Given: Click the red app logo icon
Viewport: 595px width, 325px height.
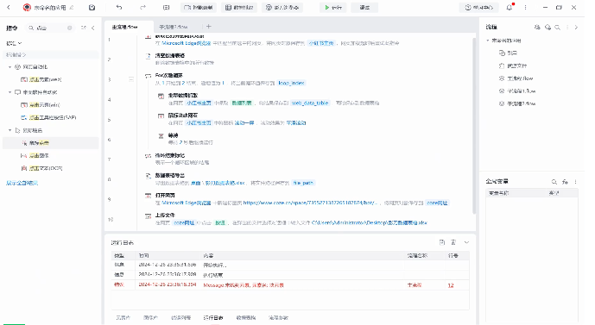Looking at the screenshot, I should coord(27,8).
